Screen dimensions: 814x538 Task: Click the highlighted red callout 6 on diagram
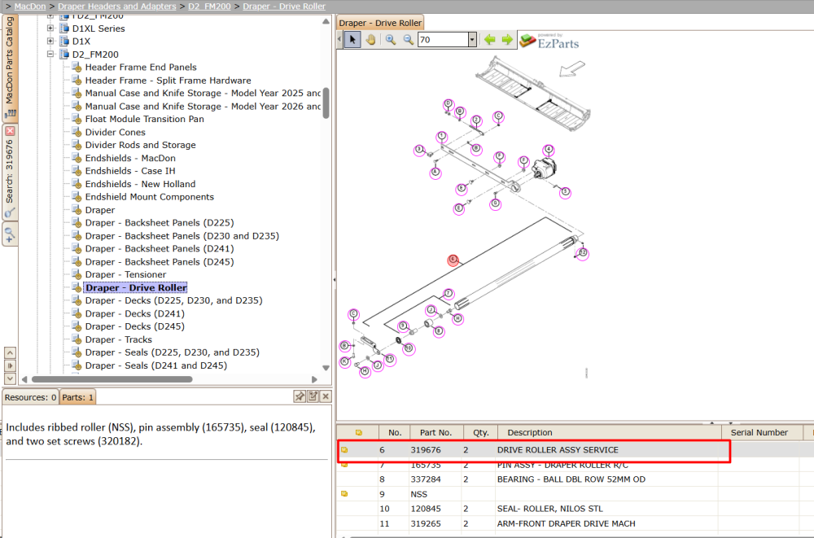point(453,260)
